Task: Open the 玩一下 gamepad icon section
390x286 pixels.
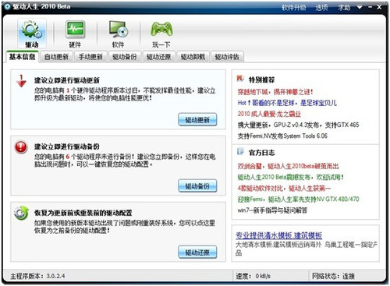Action: click(161, 34)
